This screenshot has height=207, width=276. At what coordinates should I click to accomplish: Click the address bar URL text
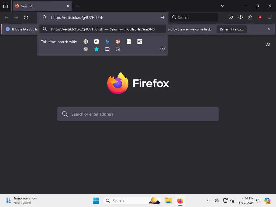pos(77,18)
